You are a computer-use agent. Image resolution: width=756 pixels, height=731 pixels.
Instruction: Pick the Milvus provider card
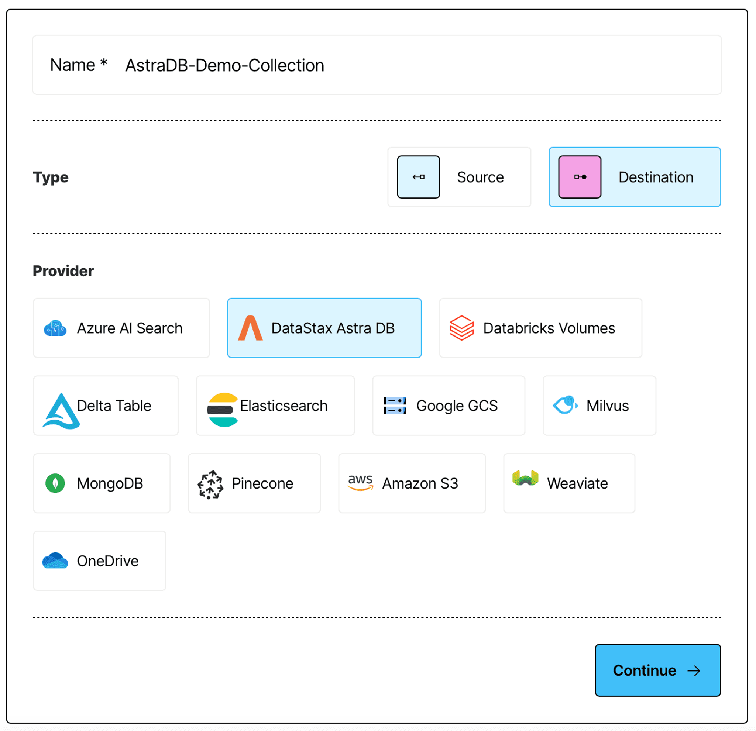tap(599, 406)
